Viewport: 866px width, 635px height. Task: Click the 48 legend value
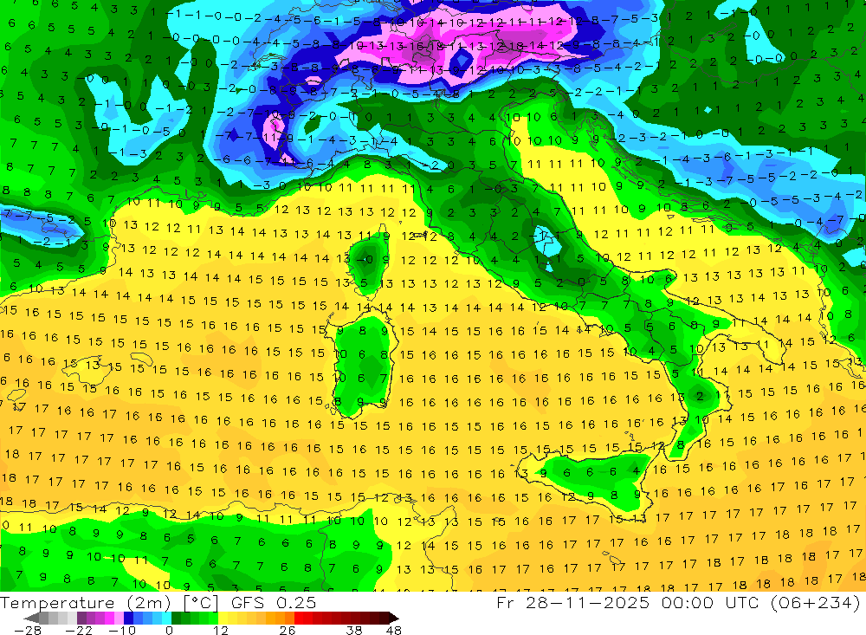click(393, 630)
